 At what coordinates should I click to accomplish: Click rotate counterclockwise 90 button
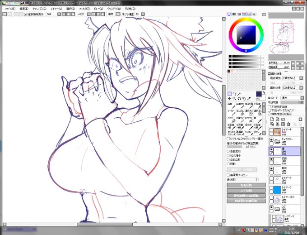[247, 196]
